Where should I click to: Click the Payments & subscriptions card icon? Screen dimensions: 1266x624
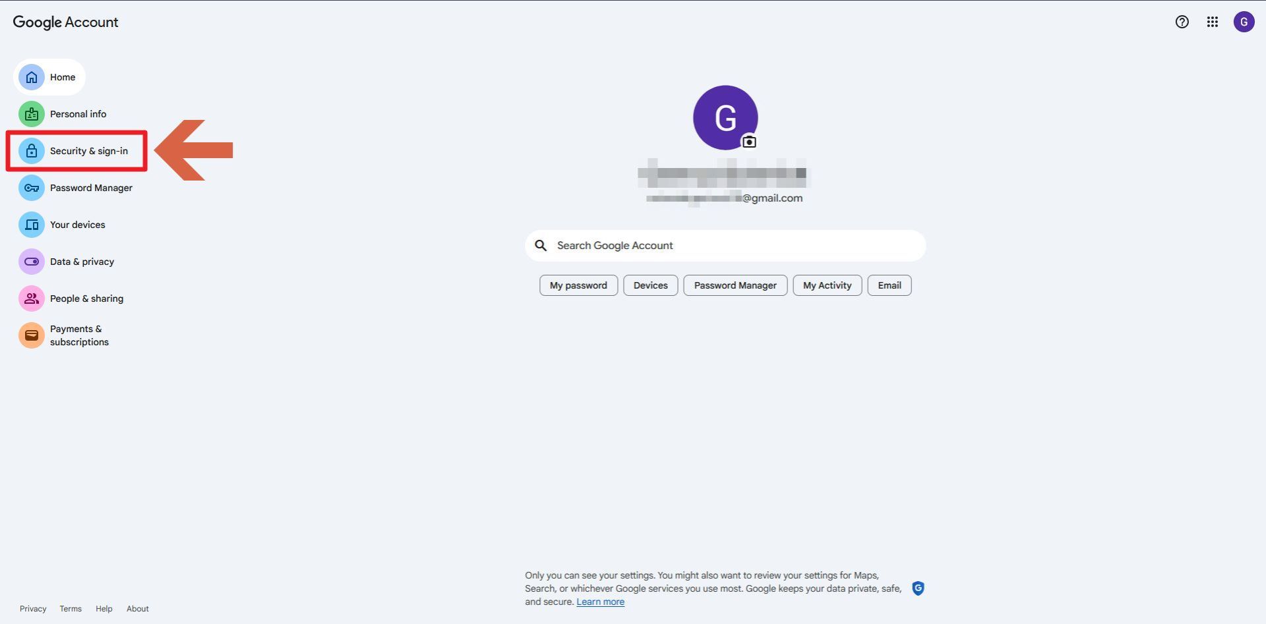[x=31, y=335]
